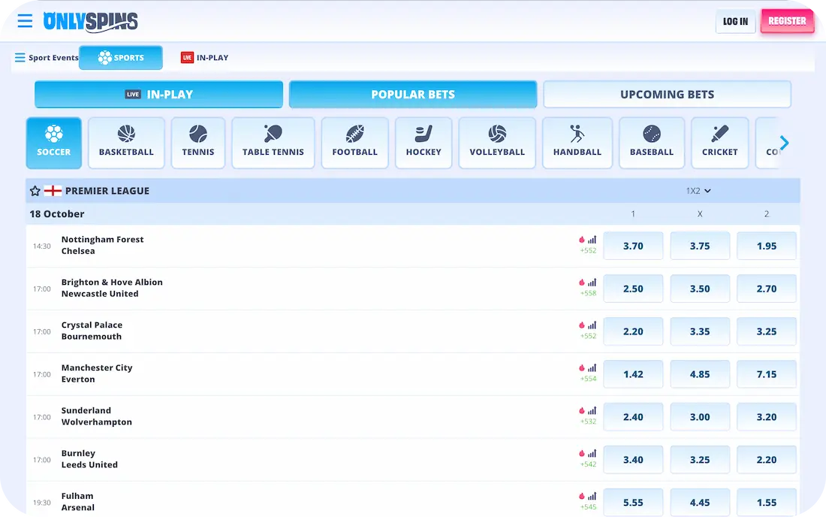Image resolution: width=826 pixels, height=517 pixels.
Task: Click the Register button
Action: (x=787, y=21)
